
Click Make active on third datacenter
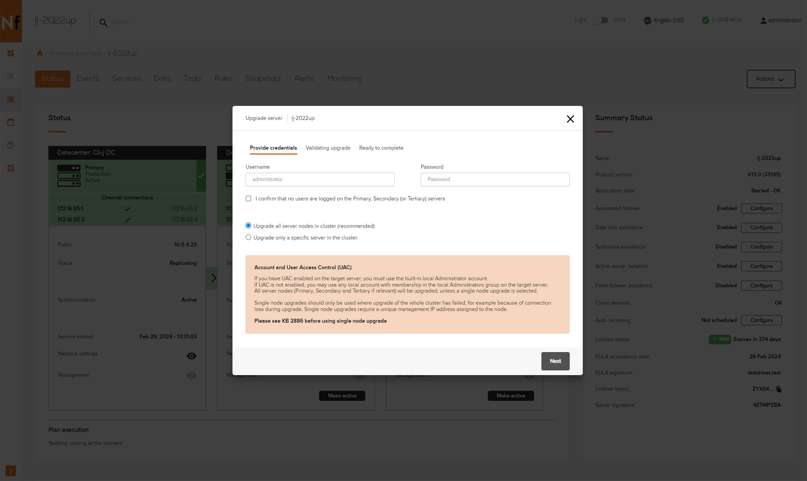click(x=511, y=396)
